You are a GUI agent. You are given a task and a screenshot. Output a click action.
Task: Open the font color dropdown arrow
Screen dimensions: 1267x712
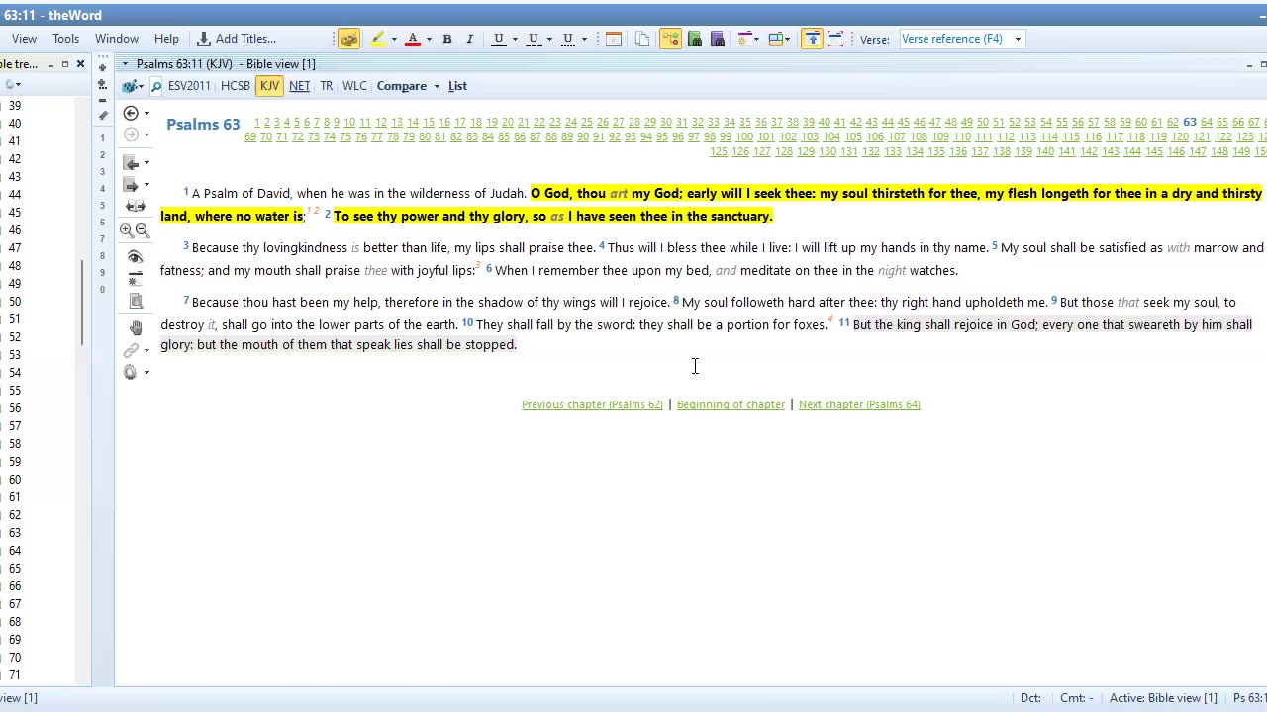[x=429, y=40]
